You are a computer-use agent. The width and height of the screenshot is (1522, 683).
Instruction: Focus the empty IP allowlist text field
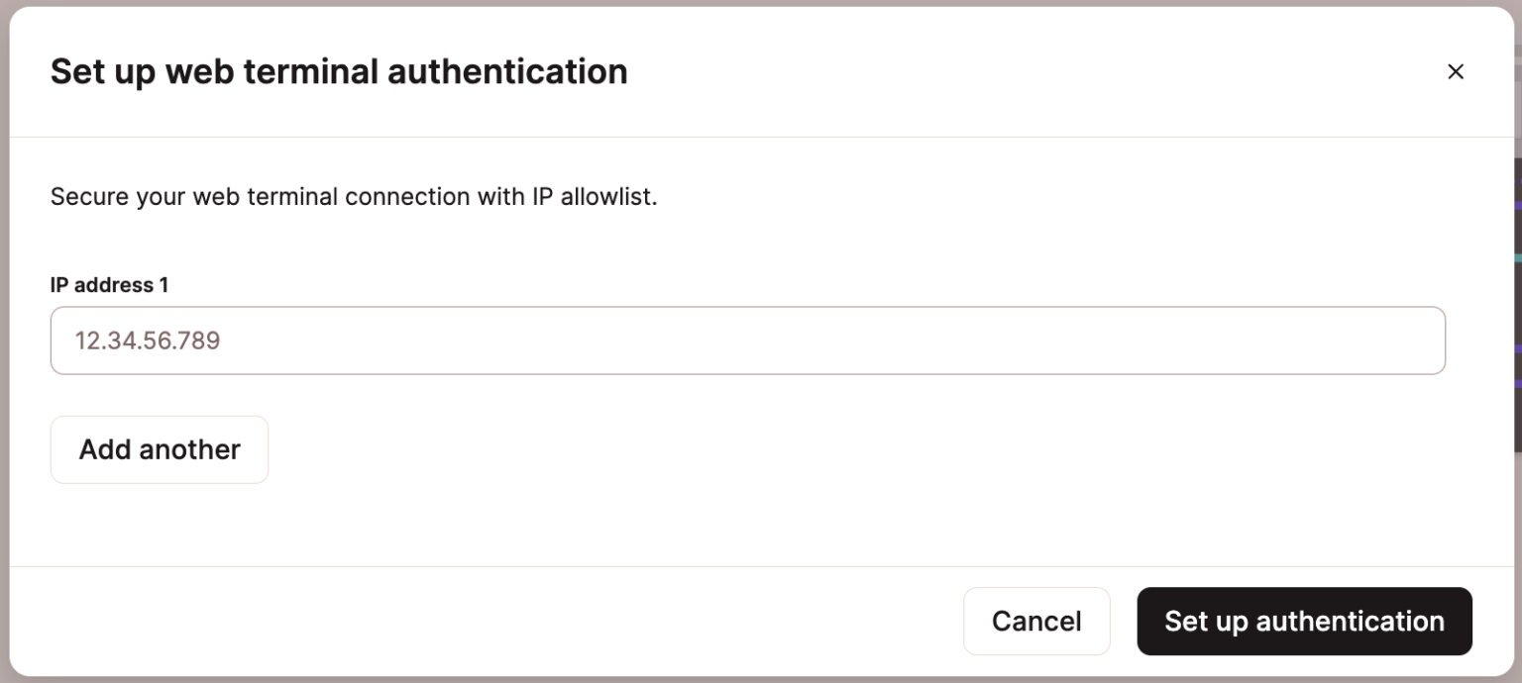[x=748, y=341]
